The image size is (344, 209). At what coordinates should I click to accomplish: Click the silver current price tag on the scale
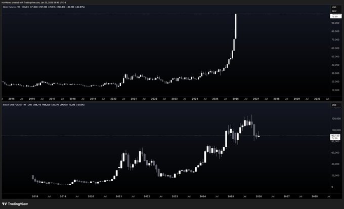pos(336,16)
